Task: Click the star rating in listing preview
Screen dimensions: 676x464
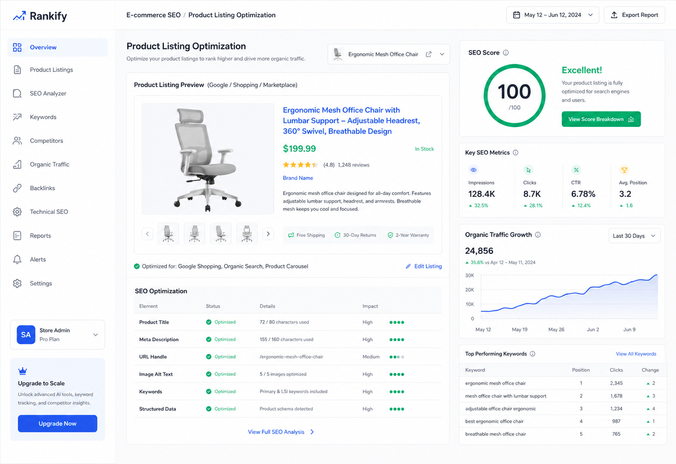Action: (300, 165)
